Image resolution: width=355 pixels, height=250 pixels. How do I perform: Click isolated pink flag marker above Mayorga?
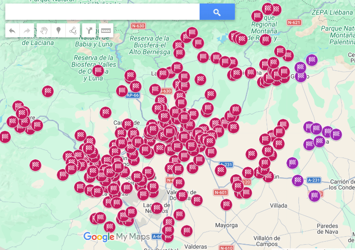point(227,204)
